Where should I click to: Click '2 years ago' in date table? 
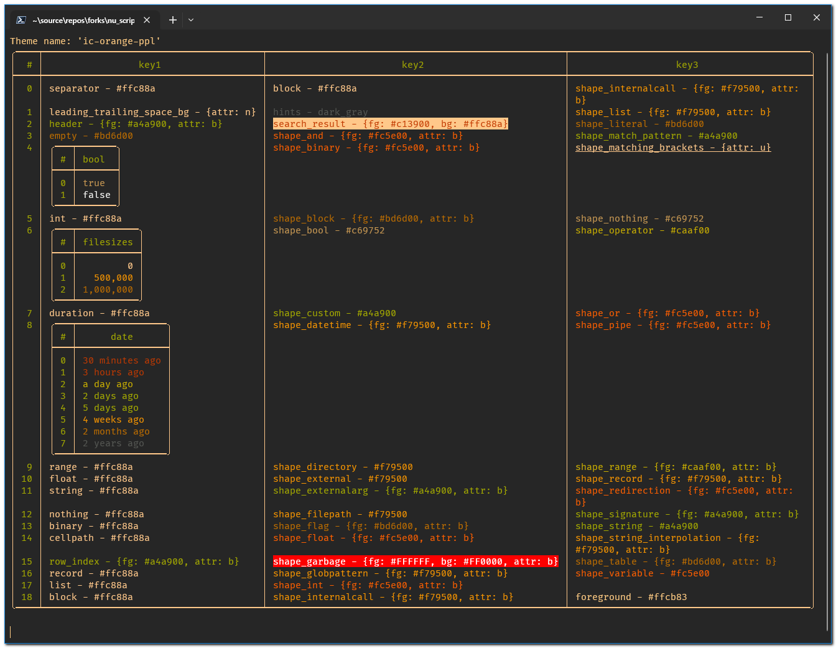[113, 443]
